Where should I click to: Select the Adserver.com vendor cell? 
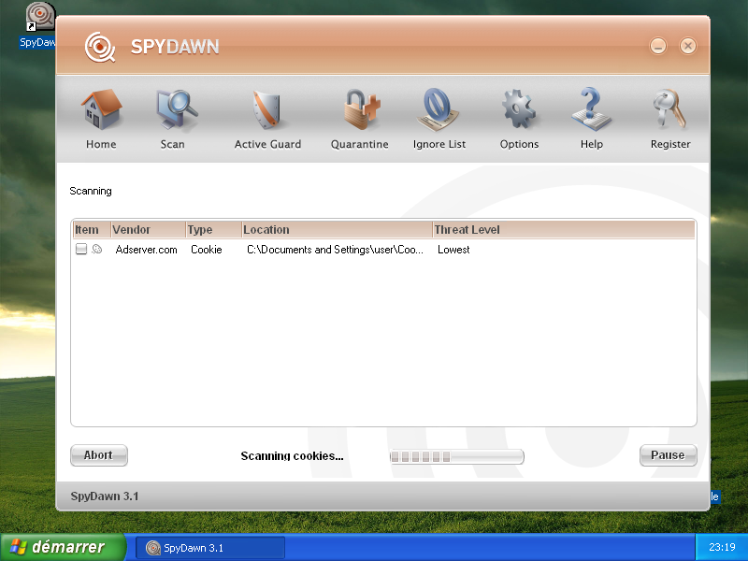(x=146, y=250)
